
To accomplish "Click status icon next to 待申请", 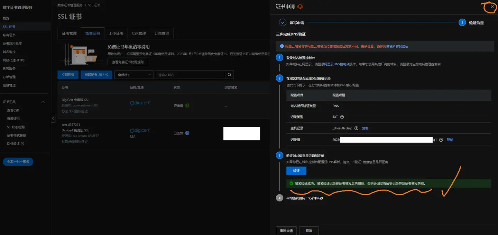I will pyautogui.click(x=187, y=105).
